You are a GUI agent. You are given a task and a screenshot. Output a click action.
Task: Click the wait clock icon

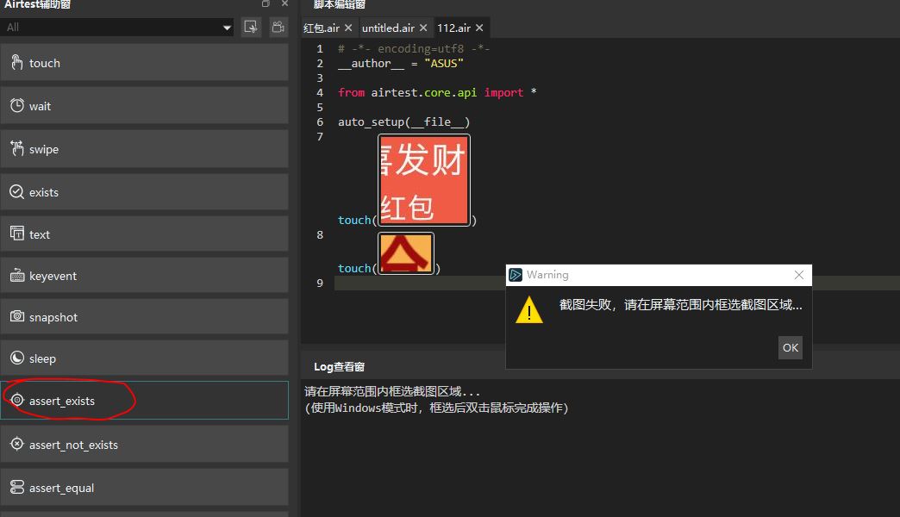[x=17, y=106]
